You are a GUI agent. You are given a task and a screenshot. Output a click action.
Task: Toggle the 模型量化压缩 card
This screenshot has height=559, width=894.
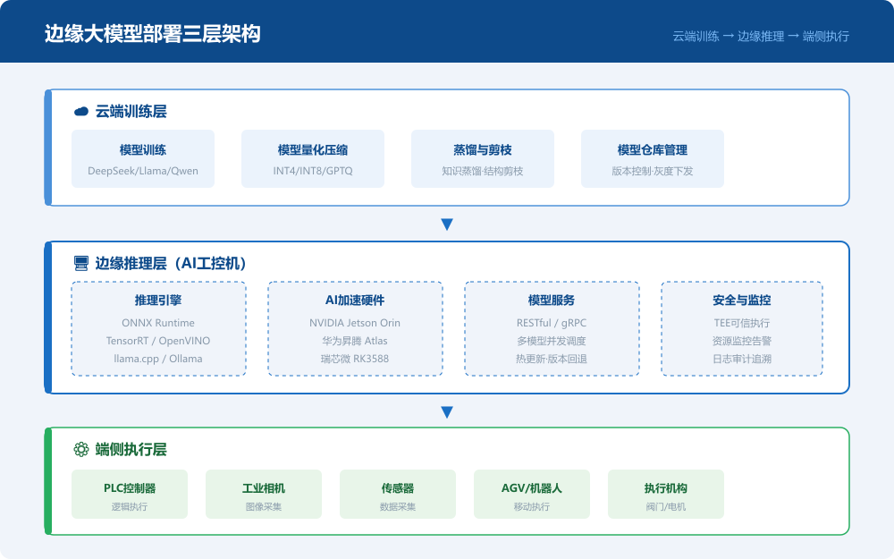(x=313, y=158)
